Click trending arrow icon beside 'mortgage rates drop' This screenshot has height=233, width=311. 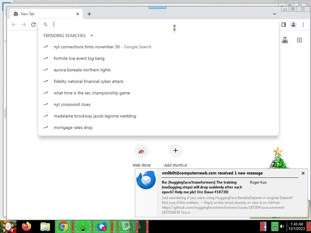46,127
